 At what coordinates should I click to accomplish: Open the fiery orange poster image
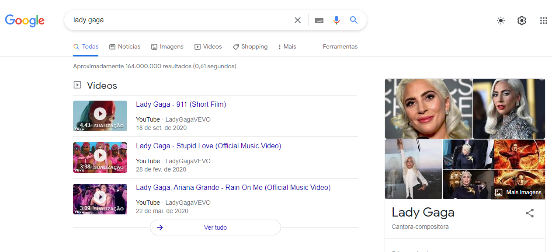[520, 154]
